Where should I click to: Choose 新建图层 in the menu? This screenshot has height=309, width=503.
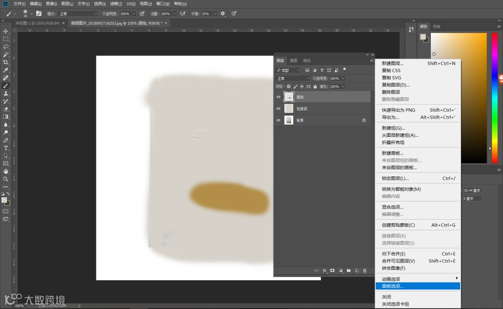pyautogui.click(x=418, y=63)
